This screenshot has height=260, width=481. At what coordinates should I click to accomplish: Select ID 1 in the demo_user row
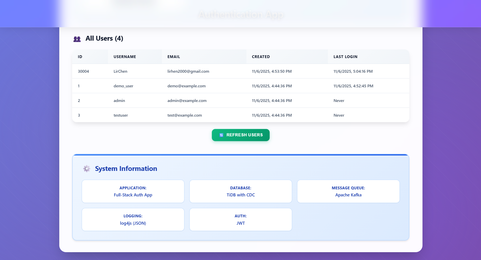(79, 86)
